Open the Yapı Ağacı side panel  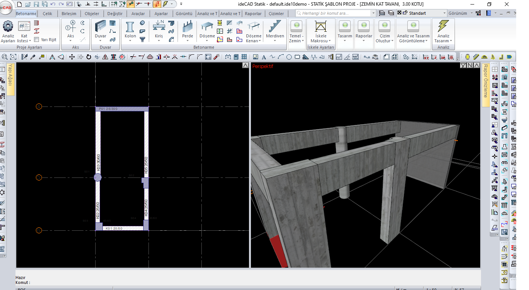(x=11, y=79)
